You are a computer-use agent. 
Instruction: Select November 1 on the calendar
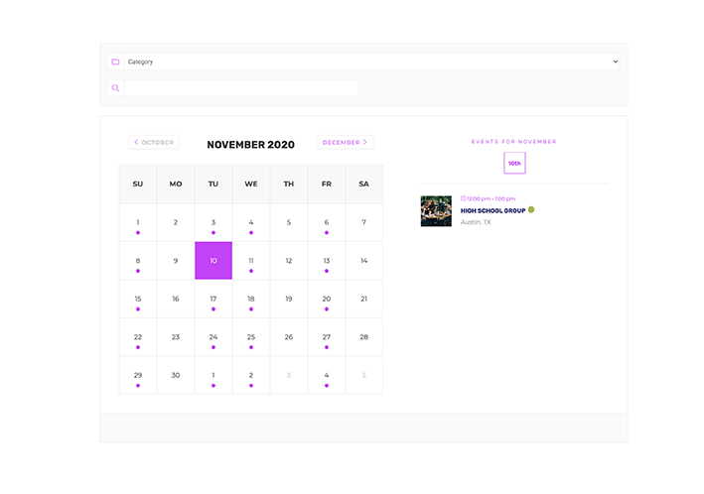click(x=138, y=222)
